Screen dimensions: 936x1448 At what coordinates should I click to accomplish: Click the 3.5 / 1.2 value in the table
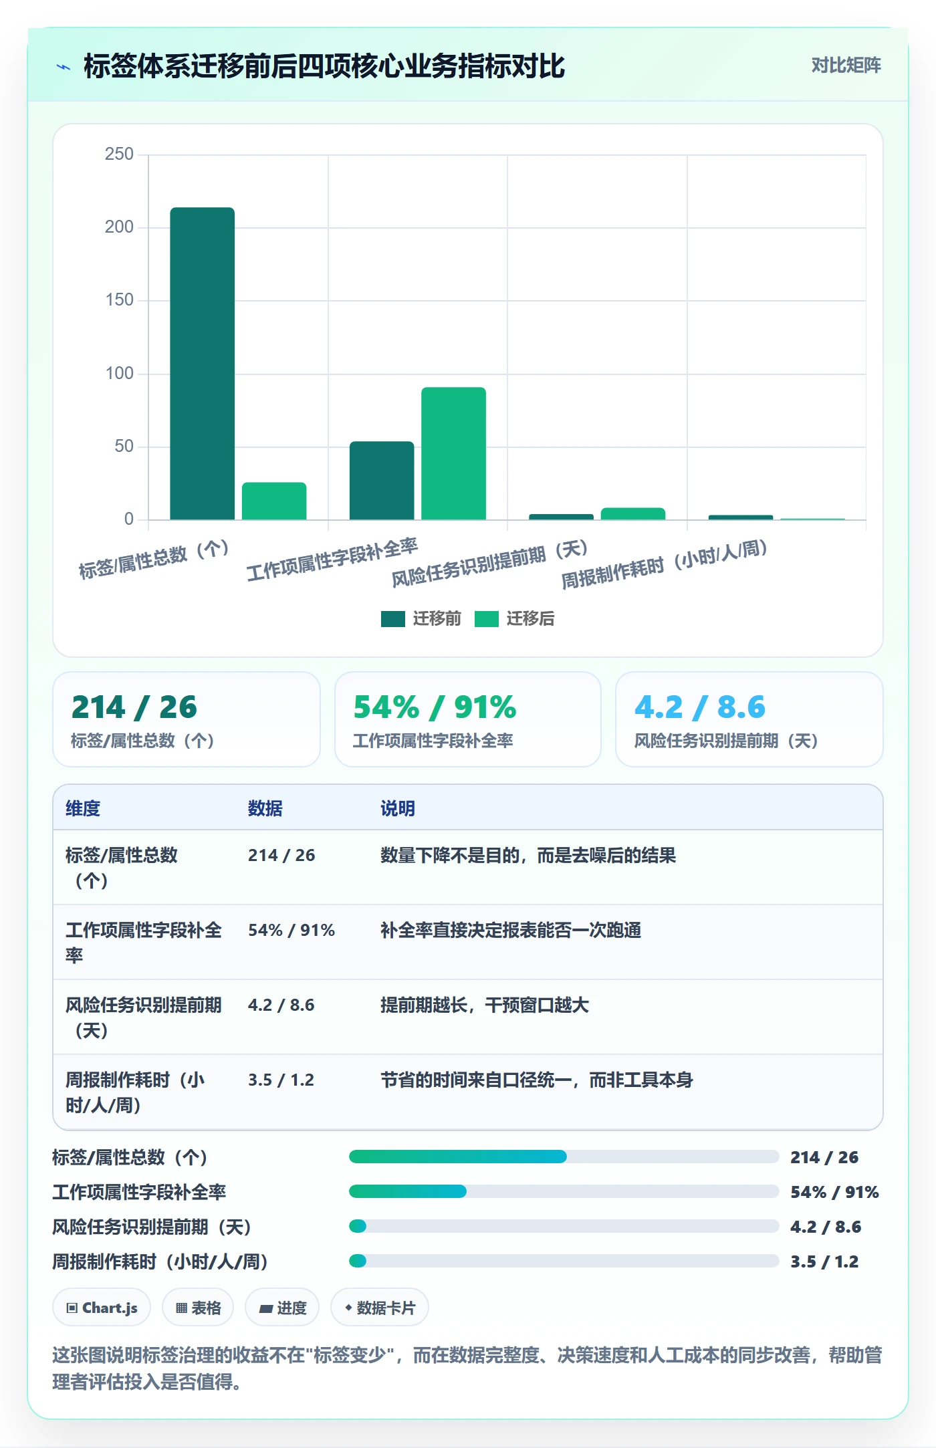[x=281, y=1080]
